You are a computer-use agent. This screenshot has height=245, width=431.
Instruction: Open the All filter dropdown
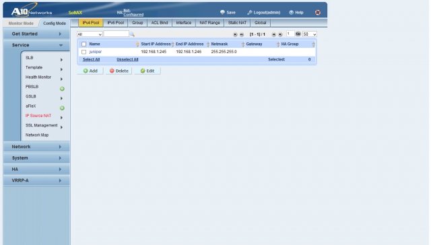[90, 34]
